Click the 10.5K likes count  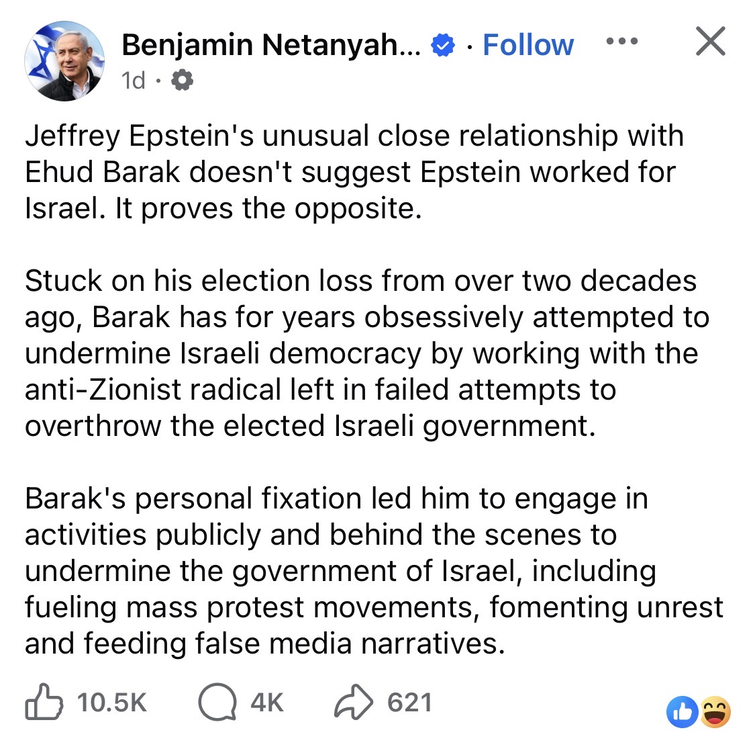(x=111, y=703)
